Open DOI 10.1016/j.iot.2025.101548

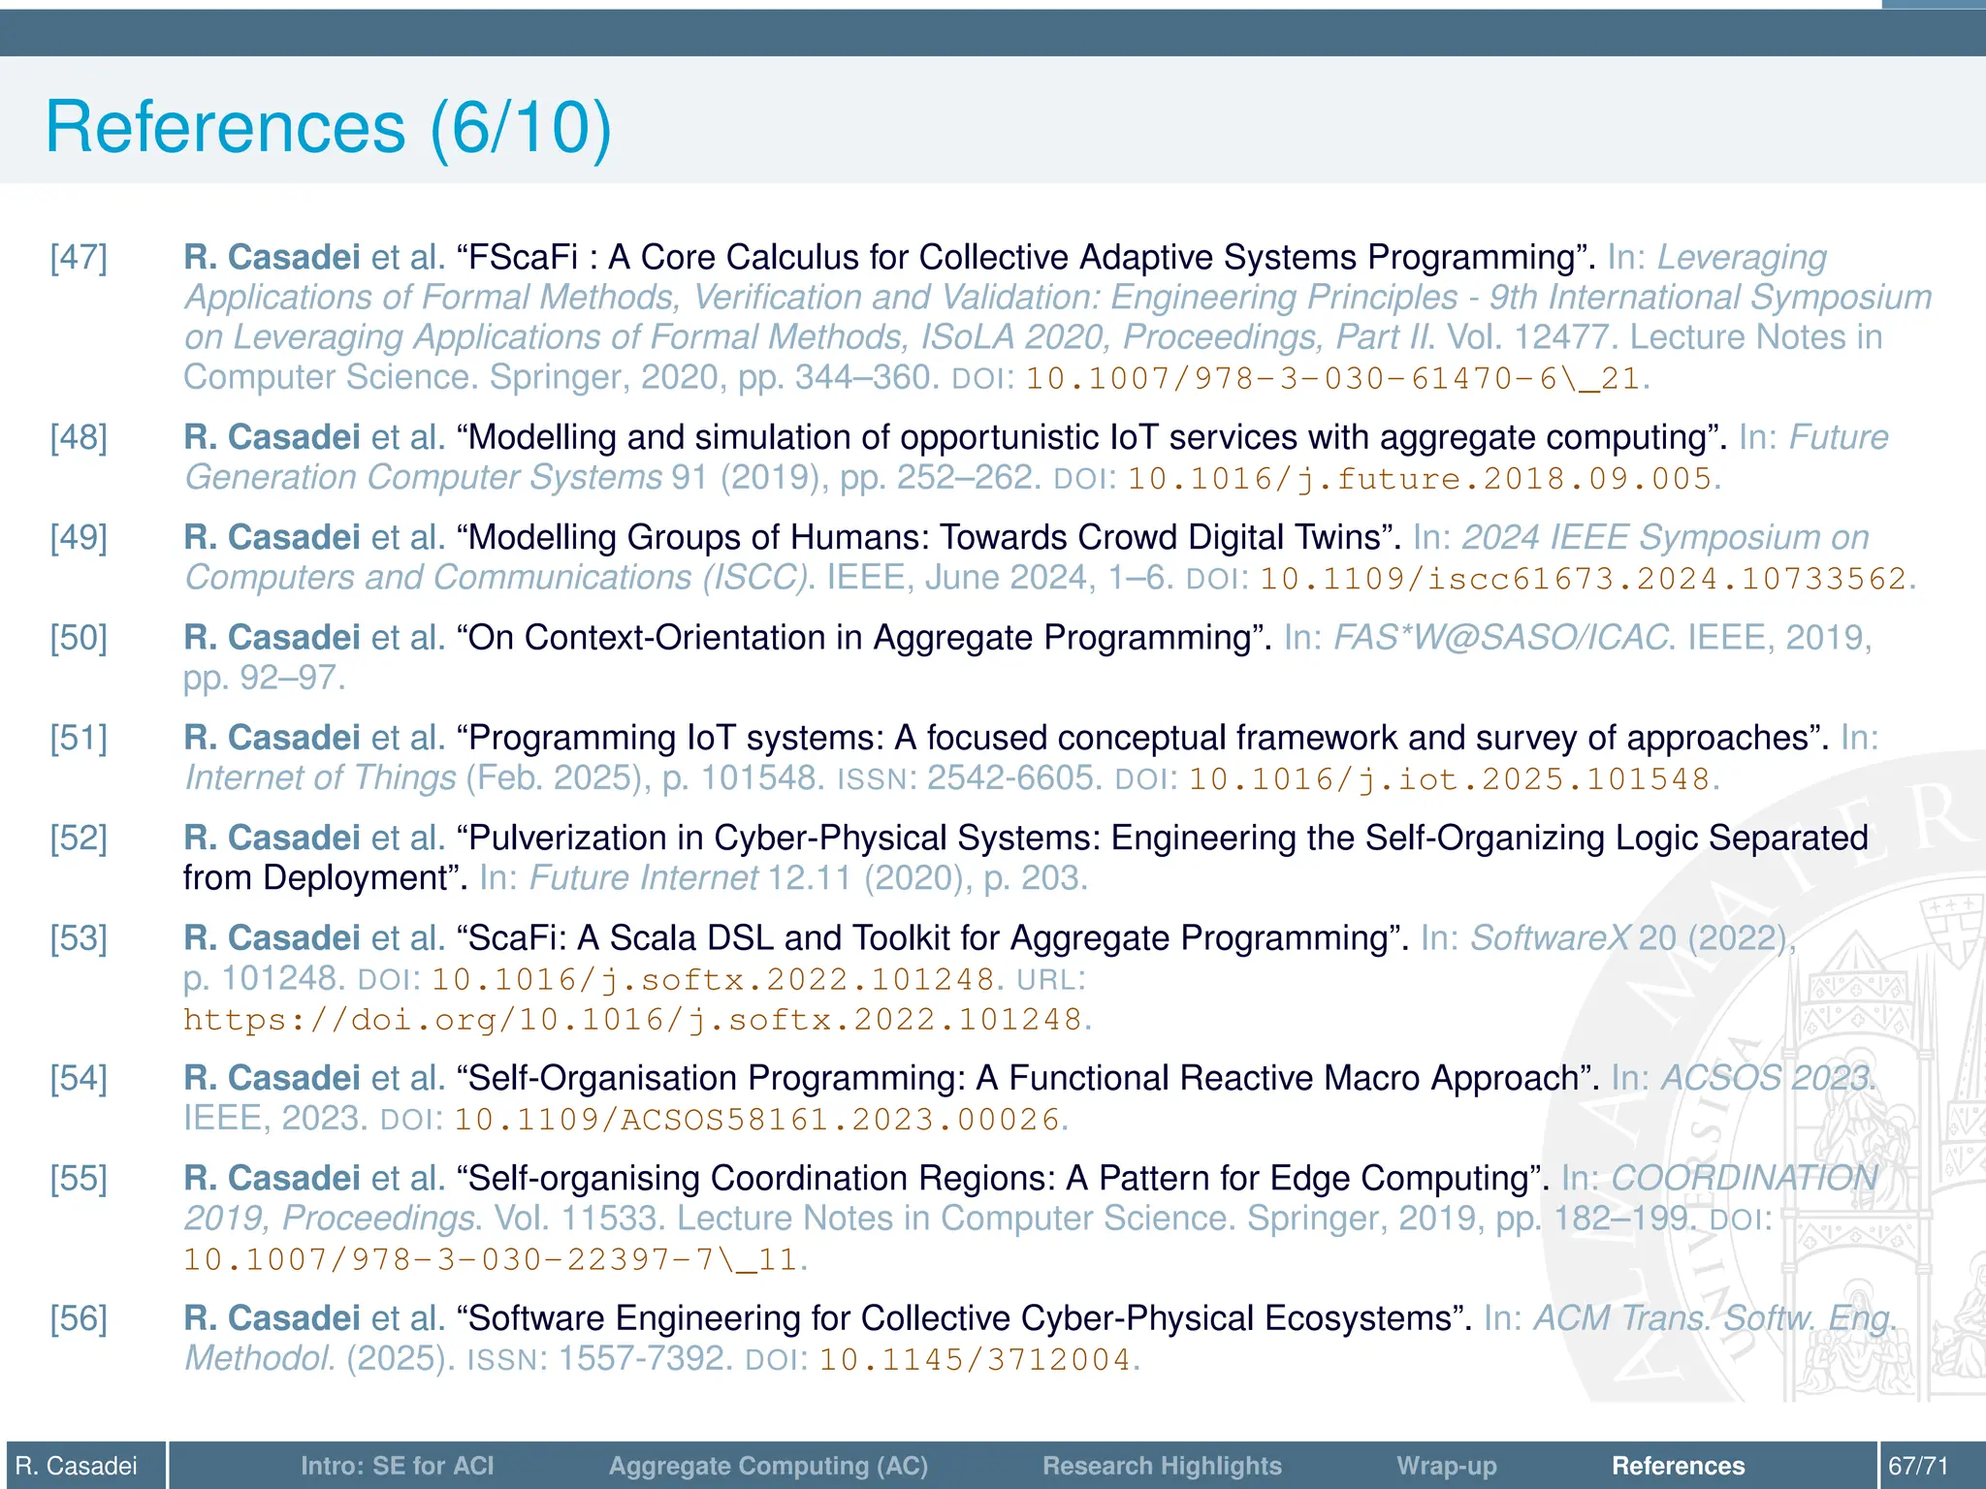tap(1449, 779)
